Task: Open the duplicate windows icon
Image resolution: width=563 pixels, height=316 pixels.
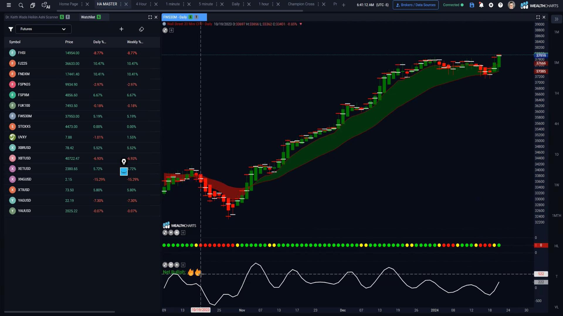Action: [x=33, y=5]
